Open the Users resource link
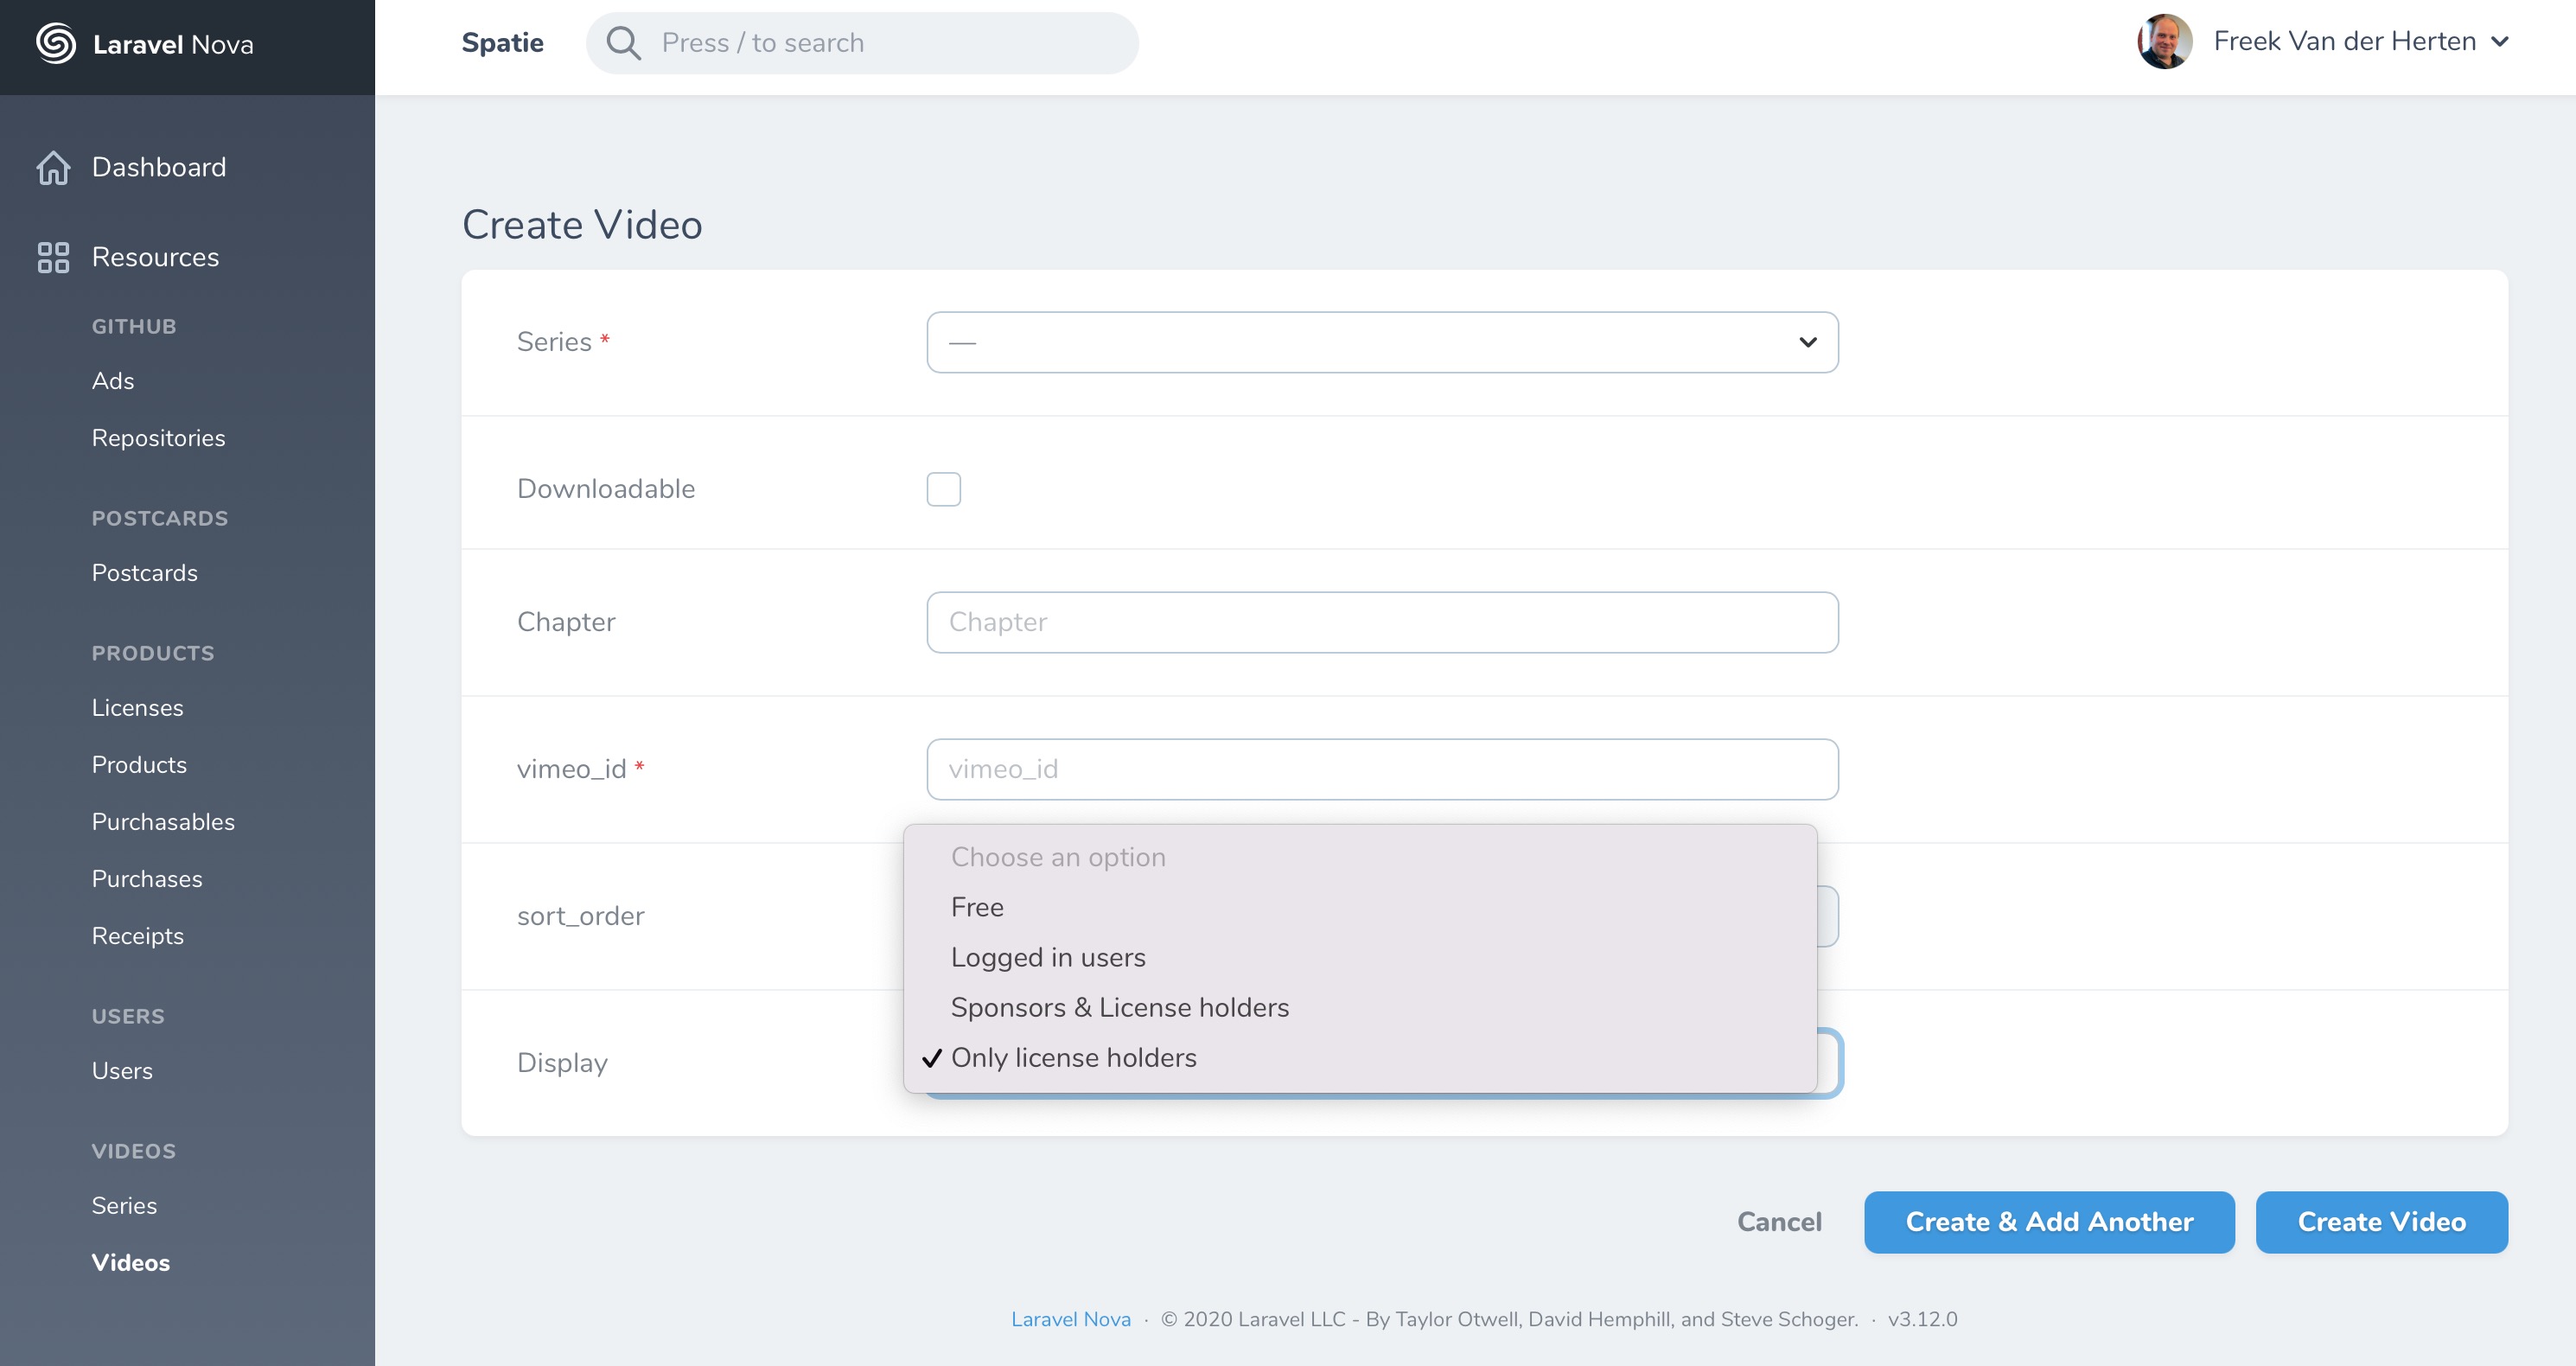Screen dimensions: 2576x1366 click(x=122, y=1071)
